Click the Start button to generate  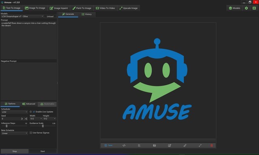42,151
